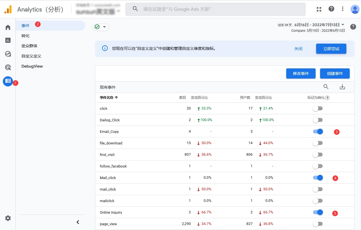Screen dimensions: 361x230
Task: Open the Google apps grid icon
Action: [x=319, y=9]
